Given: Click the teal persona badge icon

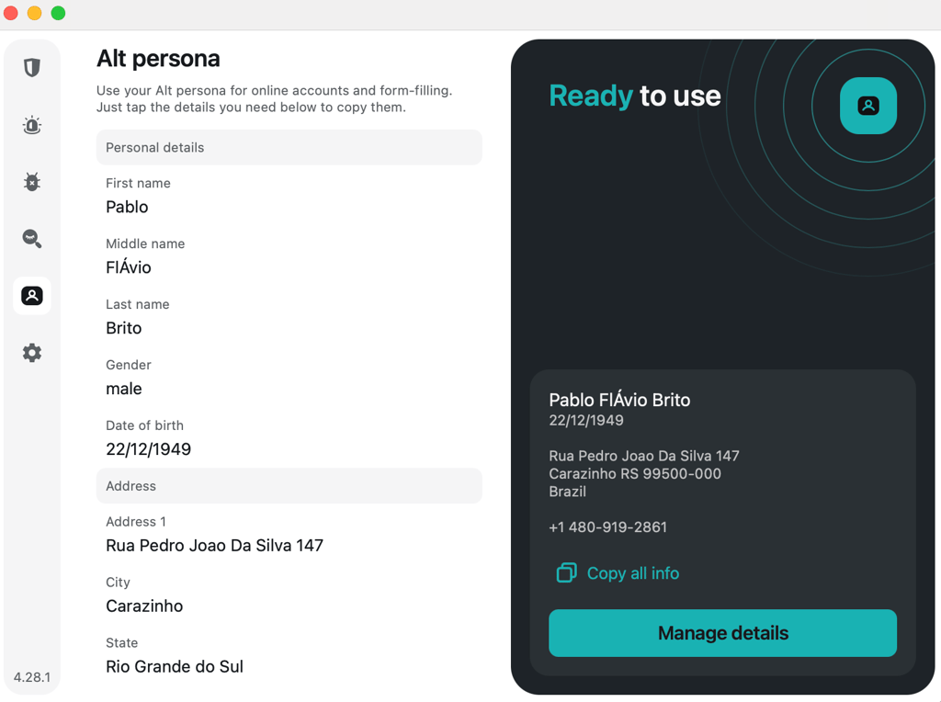Looking at the screenshot, I should tap(867, 106).
